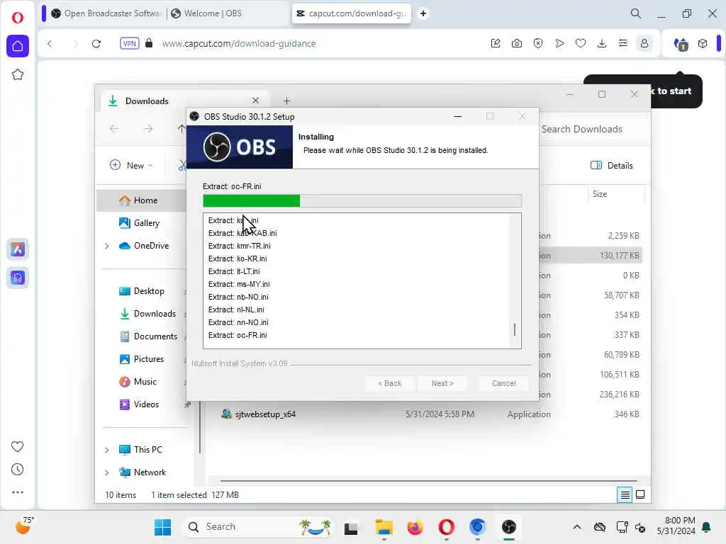Select Home in the navigation pane

[141, 200]
